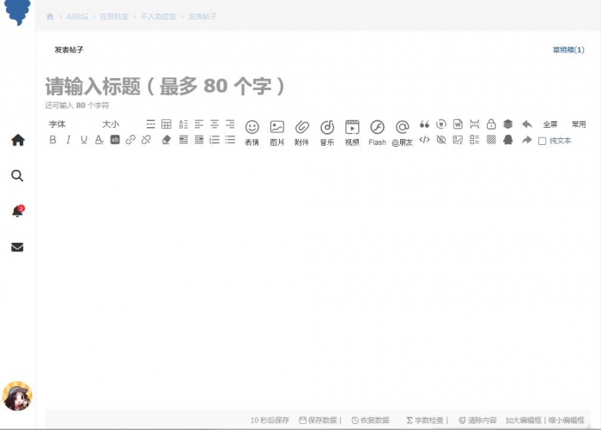
Task: Switch toolbar to 常用 mode
Action: pyautogui.click(x=579, y=124)
